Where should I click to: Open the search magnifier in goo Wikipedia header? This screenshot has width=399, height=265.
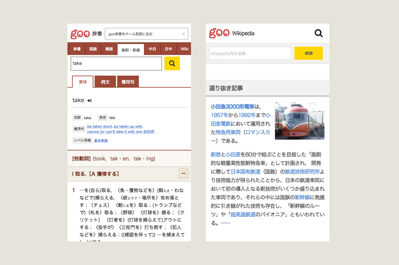click(318, 33)
